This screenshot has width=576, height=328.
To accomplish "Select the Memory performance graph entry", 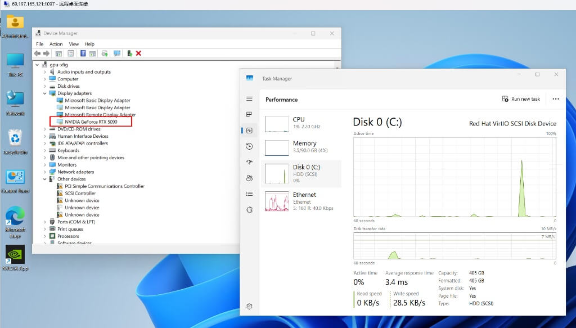I will click(301, 147).
